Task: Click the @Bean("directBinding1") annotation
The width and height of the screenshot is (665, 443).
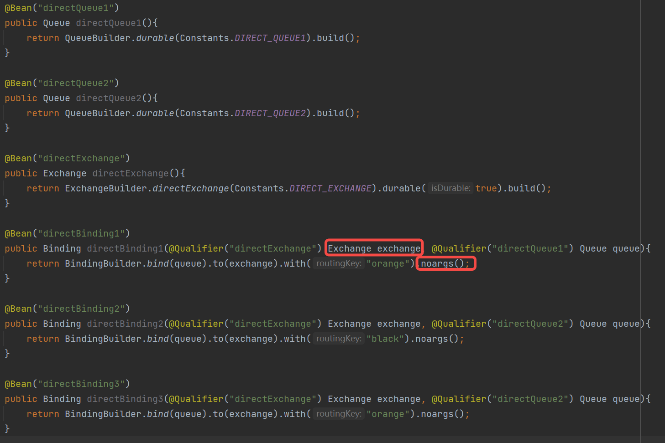Action: [x=67, y=233]
